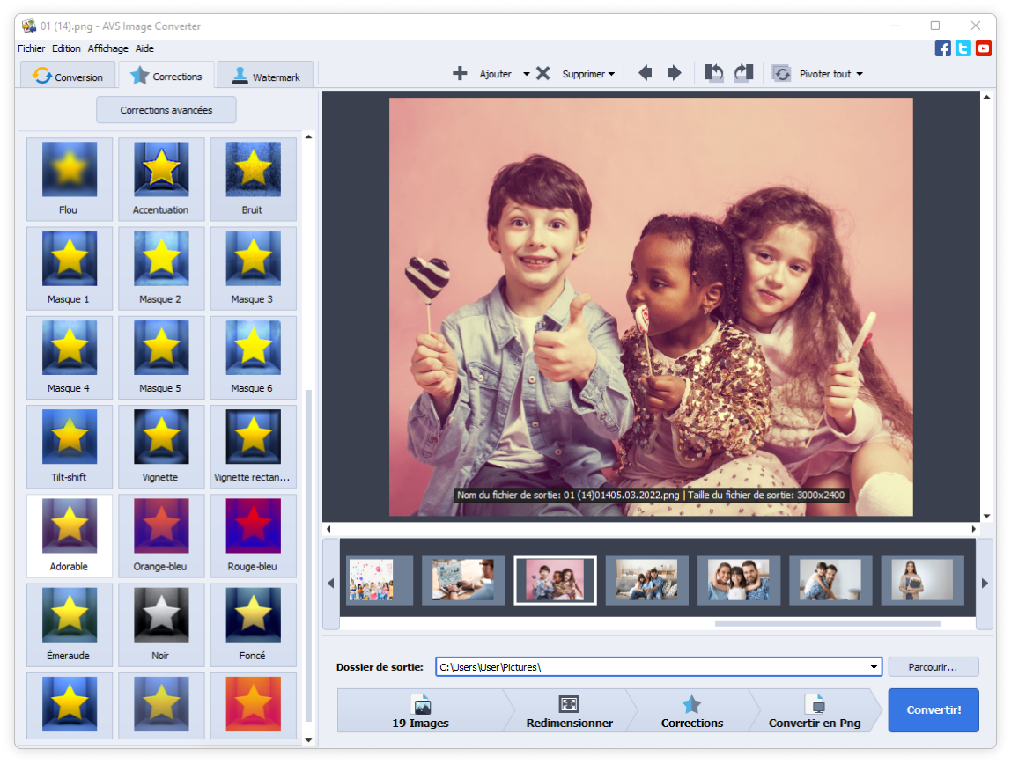Open the Fichier menu
The height and width of the screenshot is (764, 1011).
click(31, 48)
